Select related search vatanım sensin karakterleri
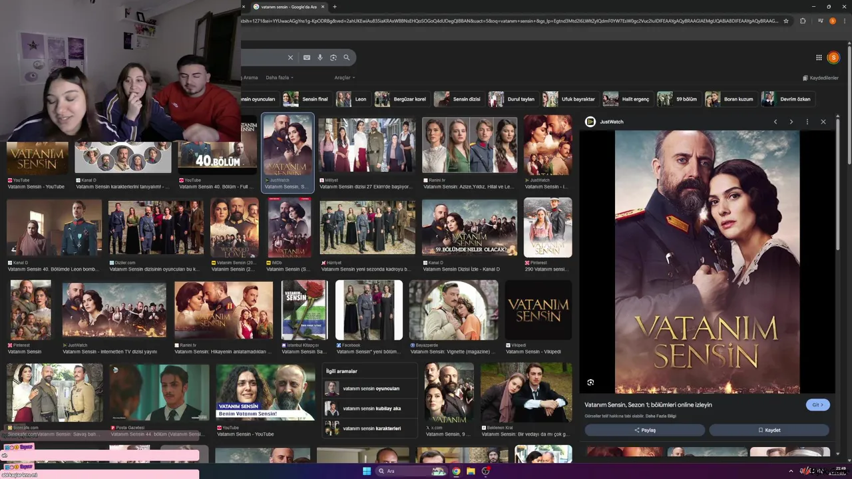The image size is (852, 479). (371, 428)
